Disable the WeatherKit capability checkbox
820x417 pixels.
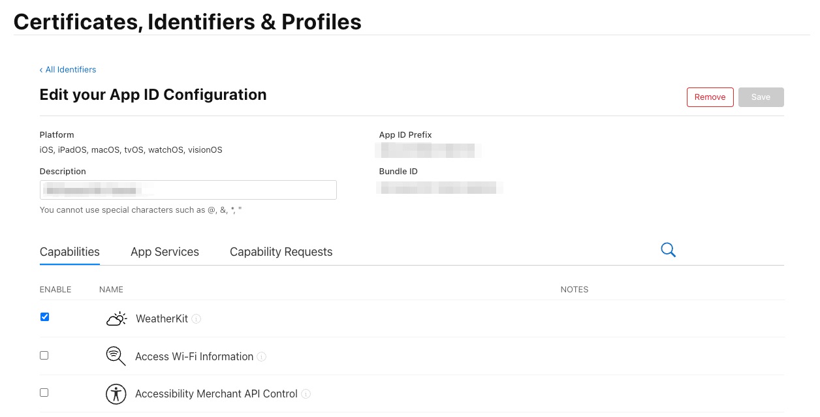coord(44,317)
